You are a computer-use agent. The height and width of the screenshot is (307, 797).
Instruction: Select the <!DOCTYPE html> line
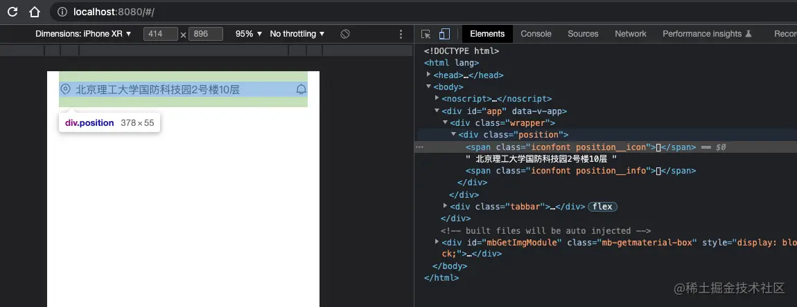pos(462,50)
